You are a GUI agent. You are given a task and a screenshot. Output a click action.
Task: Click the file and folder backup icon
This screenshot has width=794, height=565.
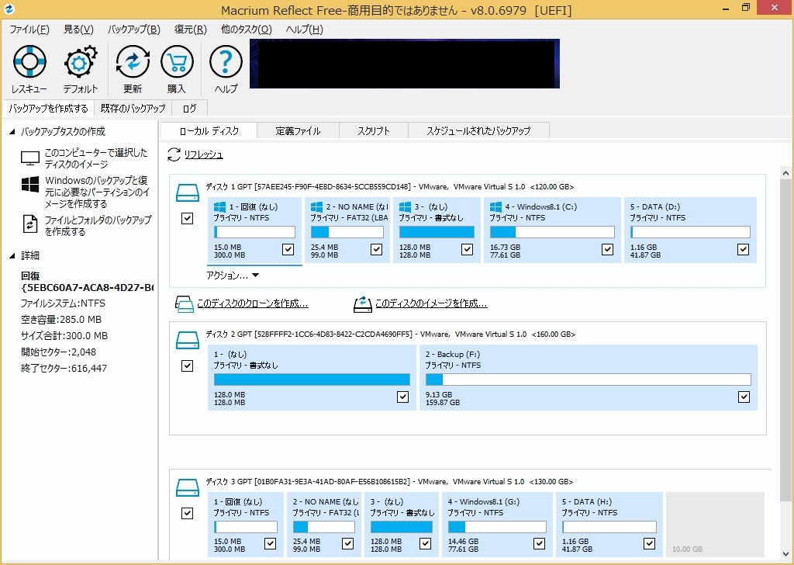pos(30,224)
